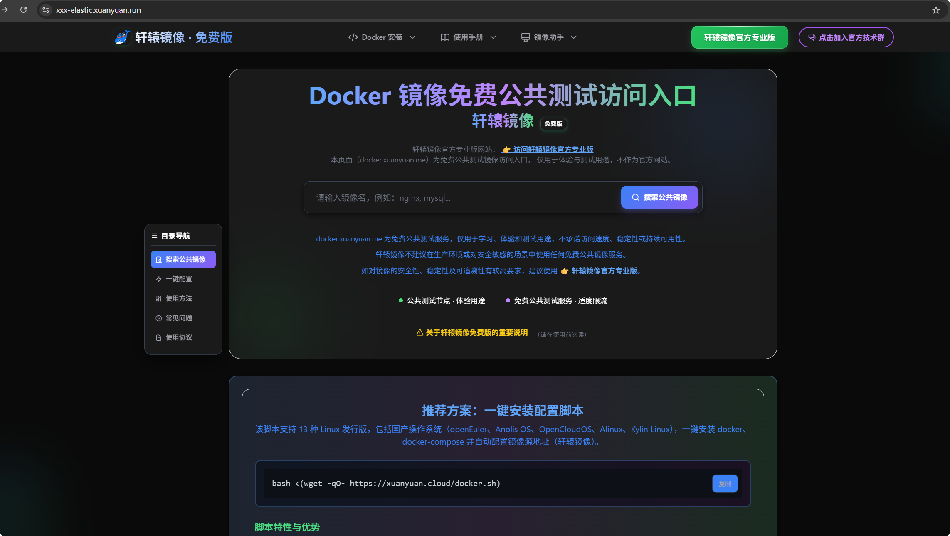Select 一键配置 in the sidebar navigation
Image resolution: width=950 pixels, height=536 pixels.
point(178,279)
